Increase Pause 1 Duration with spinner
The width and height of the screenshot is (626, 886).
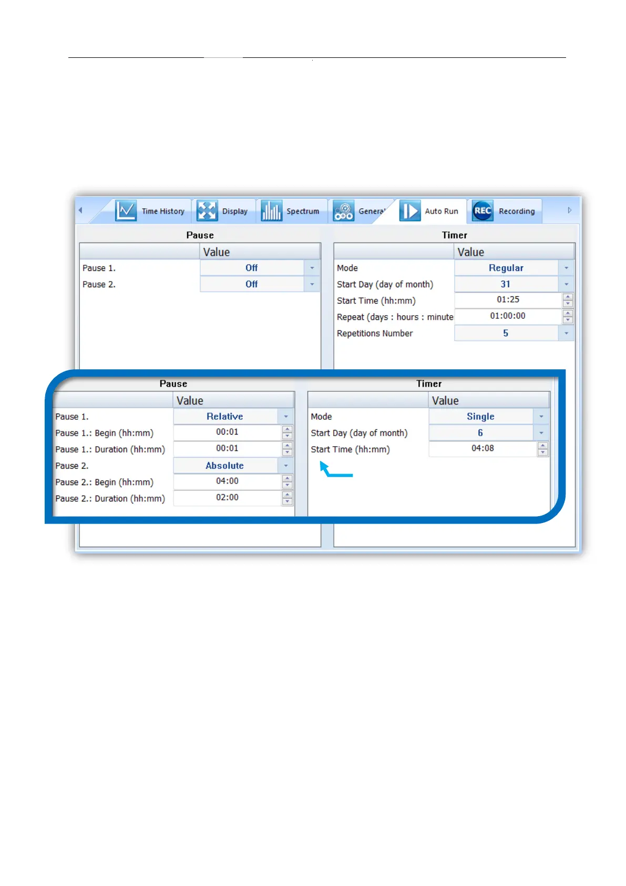(288, 446)
